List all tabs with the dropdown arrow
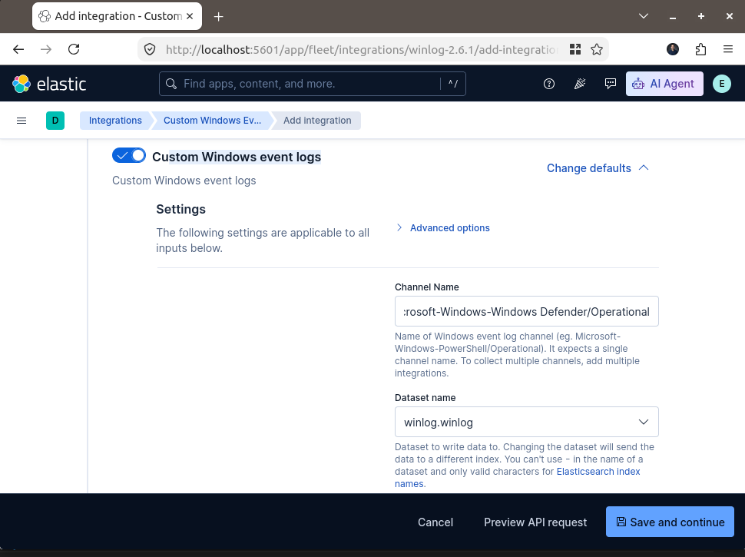This screenshot has width=745, height=557. [x=644, y=16]
